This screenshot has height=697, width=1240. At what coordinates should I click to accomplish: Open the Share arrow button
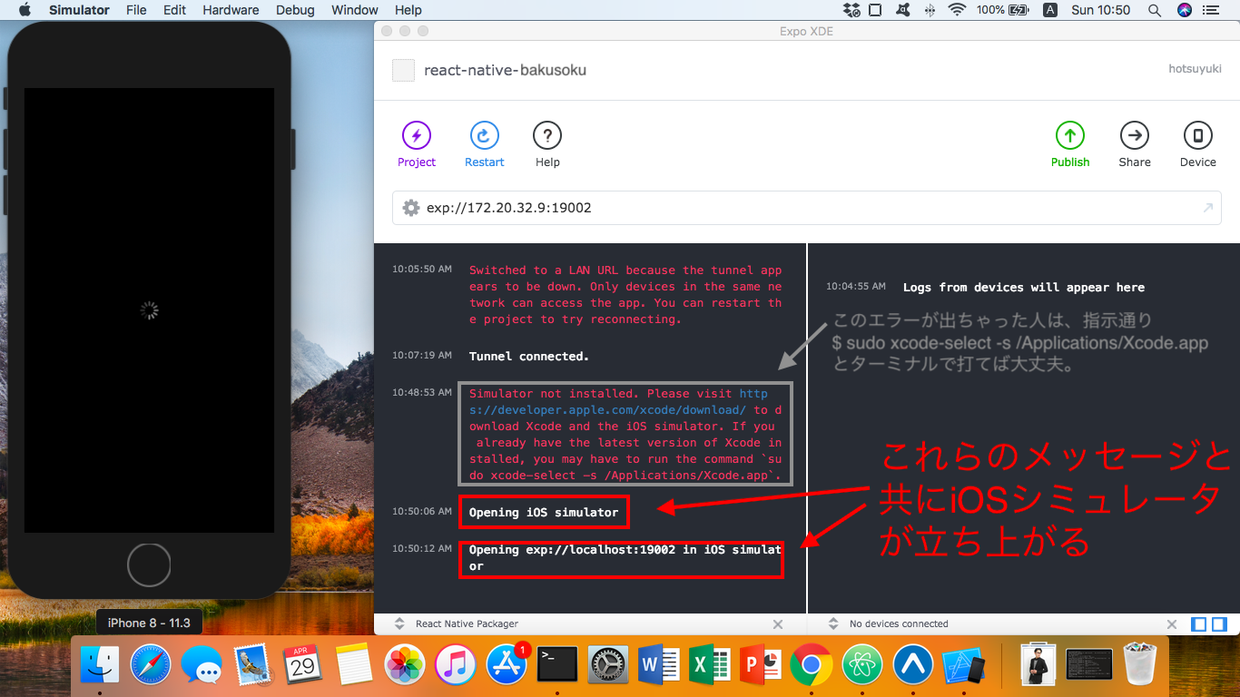point(1135,136)
